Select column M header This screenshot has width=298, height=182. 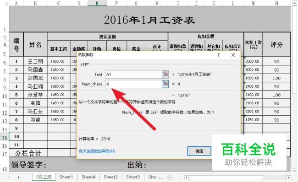coord(254,3)
